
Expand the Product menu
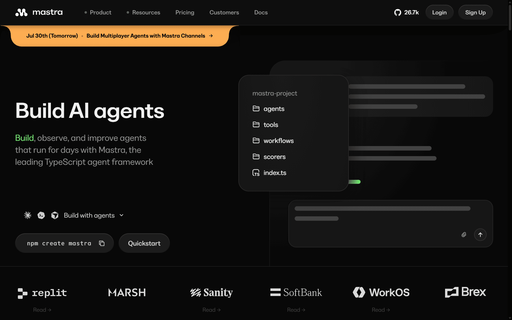(98, 13)
